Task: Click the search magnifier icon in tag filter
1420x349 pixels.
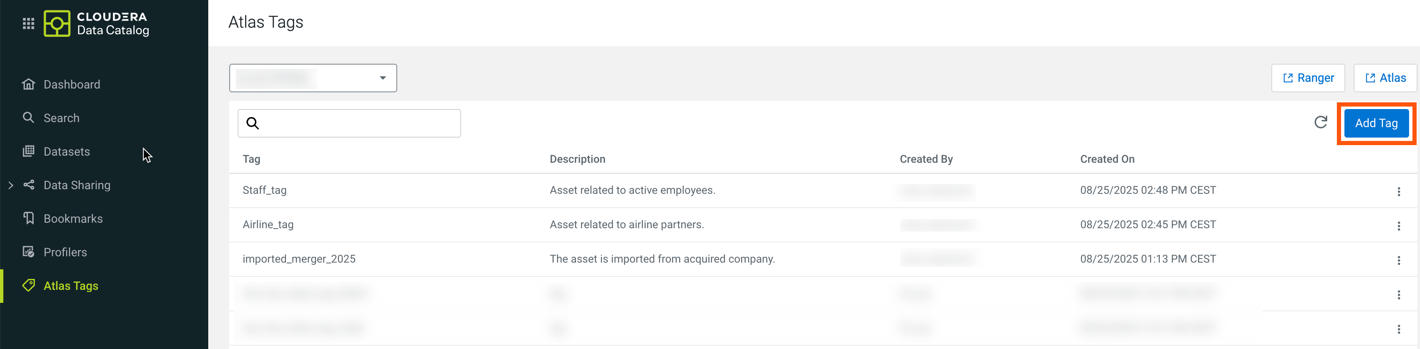Action: click(252, 123)
